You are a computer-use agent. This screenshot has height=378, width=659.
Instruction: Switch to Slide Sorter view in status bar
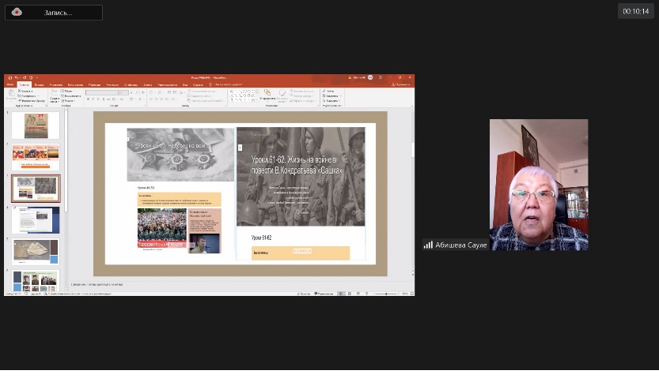(349, 294)
